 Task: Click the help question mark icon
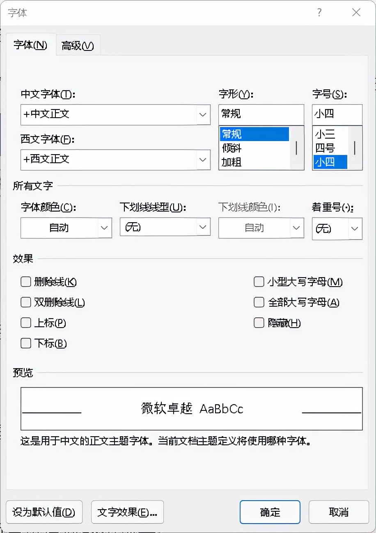point(319,13)
